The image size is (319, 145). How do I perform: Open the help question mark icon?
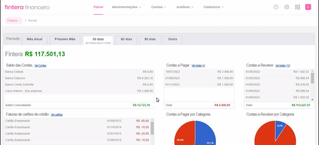point(276,7)
